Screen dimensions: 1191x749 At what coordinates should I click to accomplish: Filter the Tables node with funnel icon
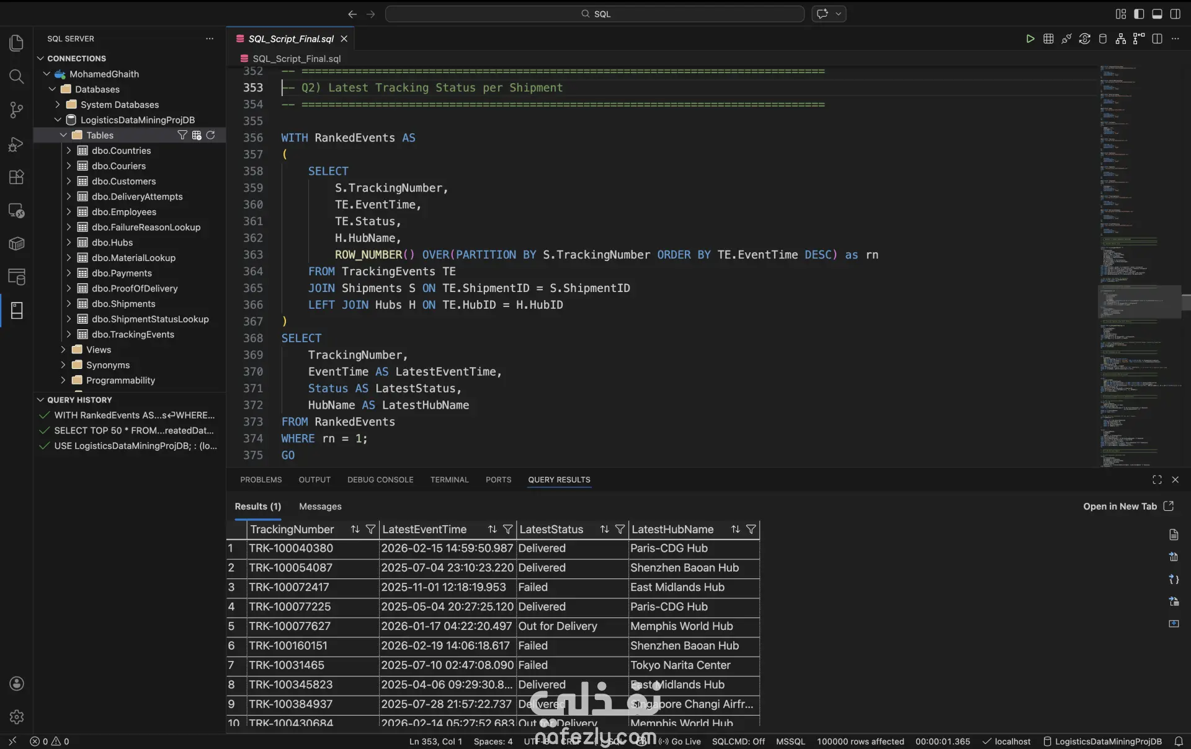(x=182, y=135)
